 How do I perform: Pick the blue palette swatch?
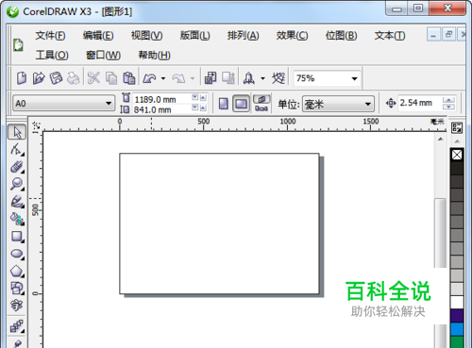point(457,329)
